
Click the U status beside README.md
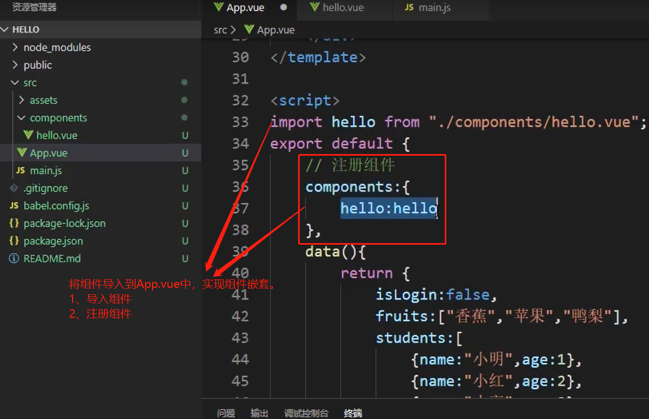[x=185, y=259]
